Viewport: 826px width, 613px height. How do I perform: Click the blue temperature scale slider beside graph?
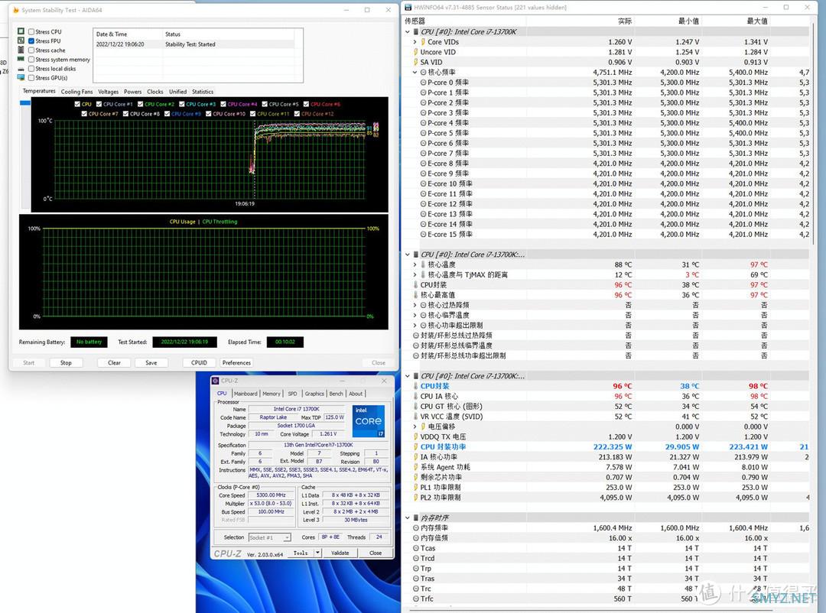pos(24,103)
